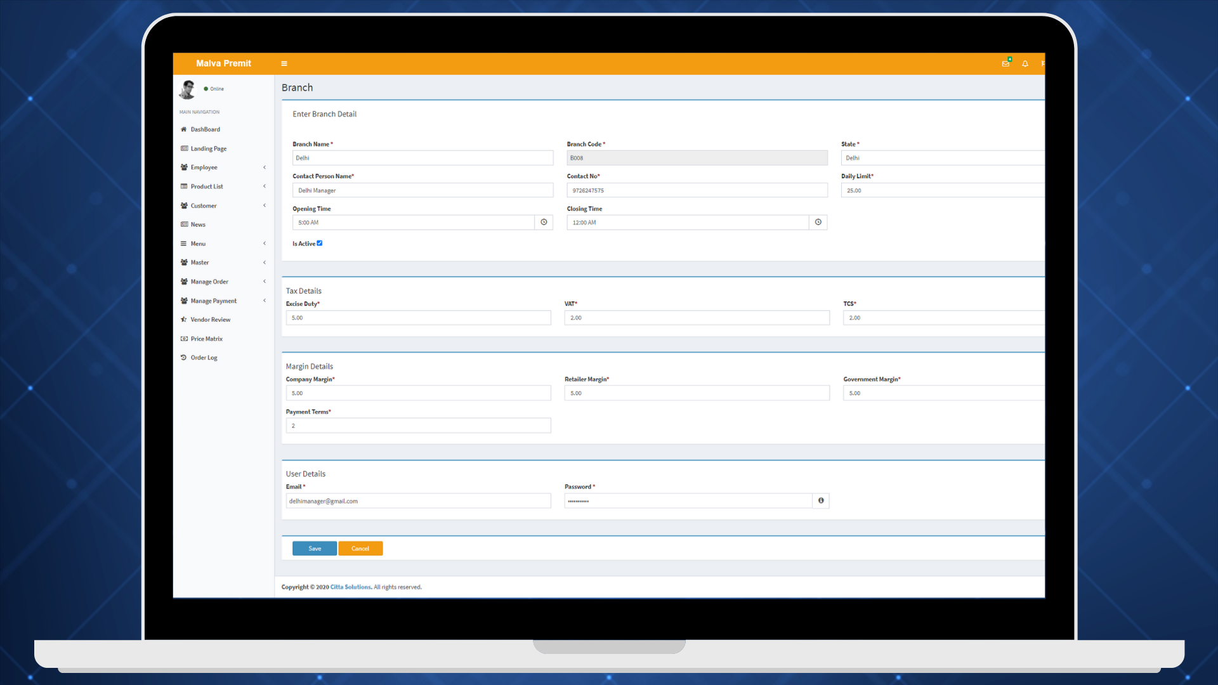
Task: Expand the Product List submenu chevron
Action: click(x=265, y=186)
